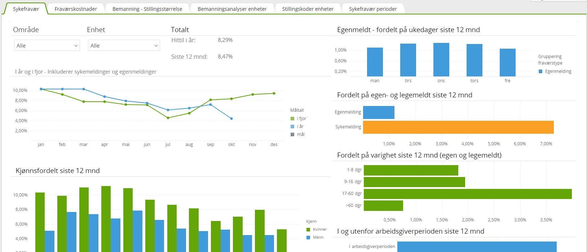
Task: Select the orange Sykemelding bar
Action: tap(458, 127)
